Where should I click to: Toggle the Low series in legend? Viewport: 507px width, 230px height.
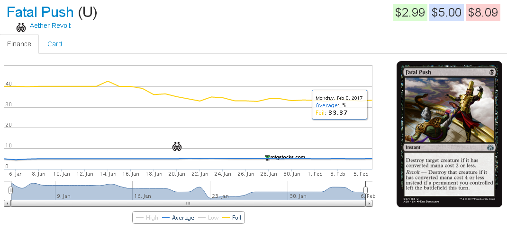(208, 218)
